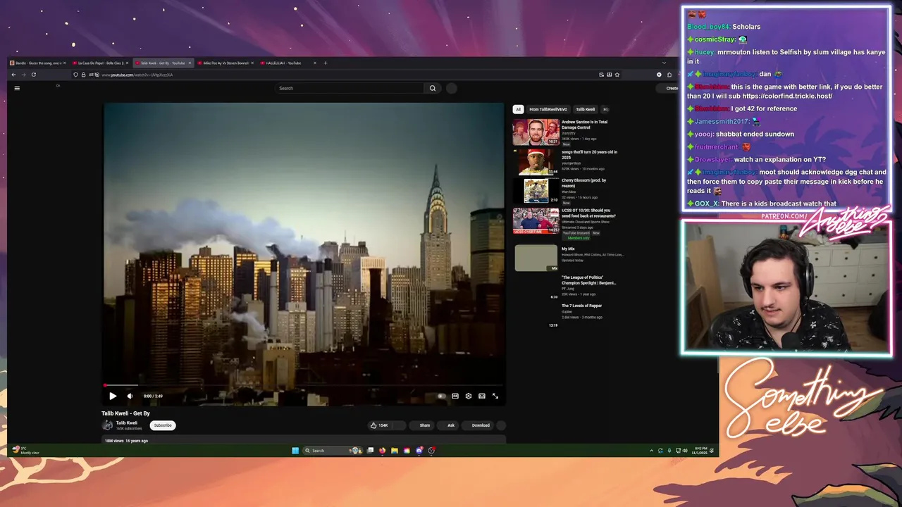Image resolution: width=902 pixels, height=507 pixels.
Task: Start voice search with microphone button
Action: coord(452,88)
